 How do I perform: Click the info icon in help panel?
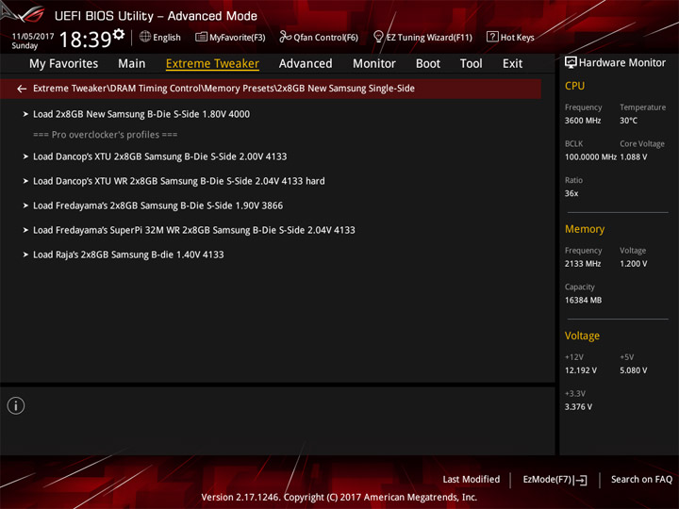[16, 405]
